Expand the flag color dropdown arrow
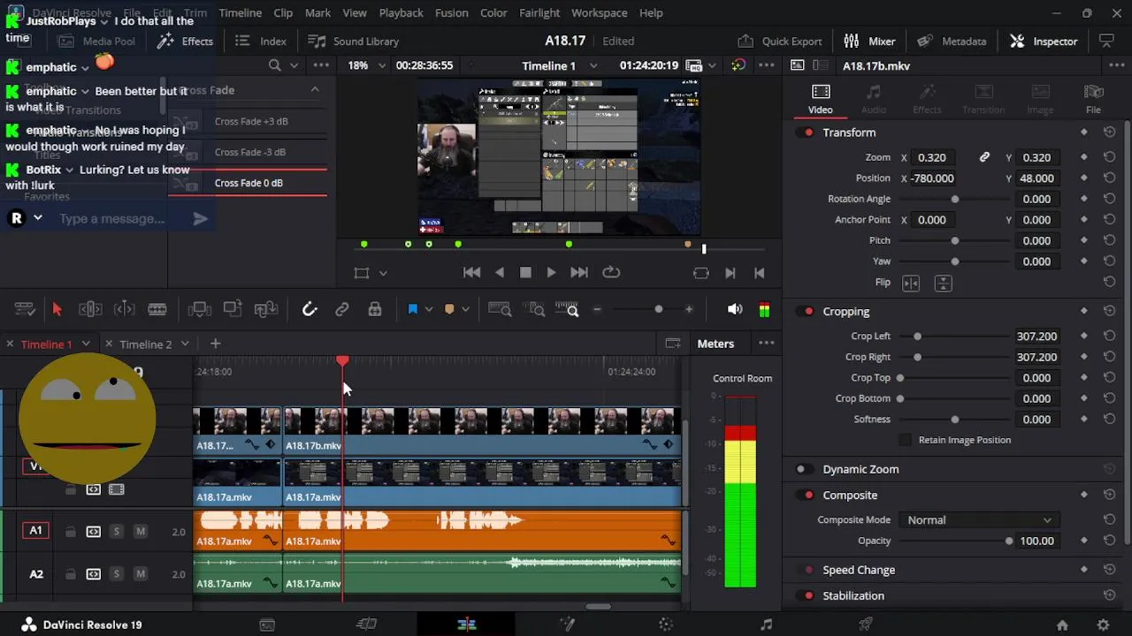Screen dimensions: 1132x636 coord(429,309)
